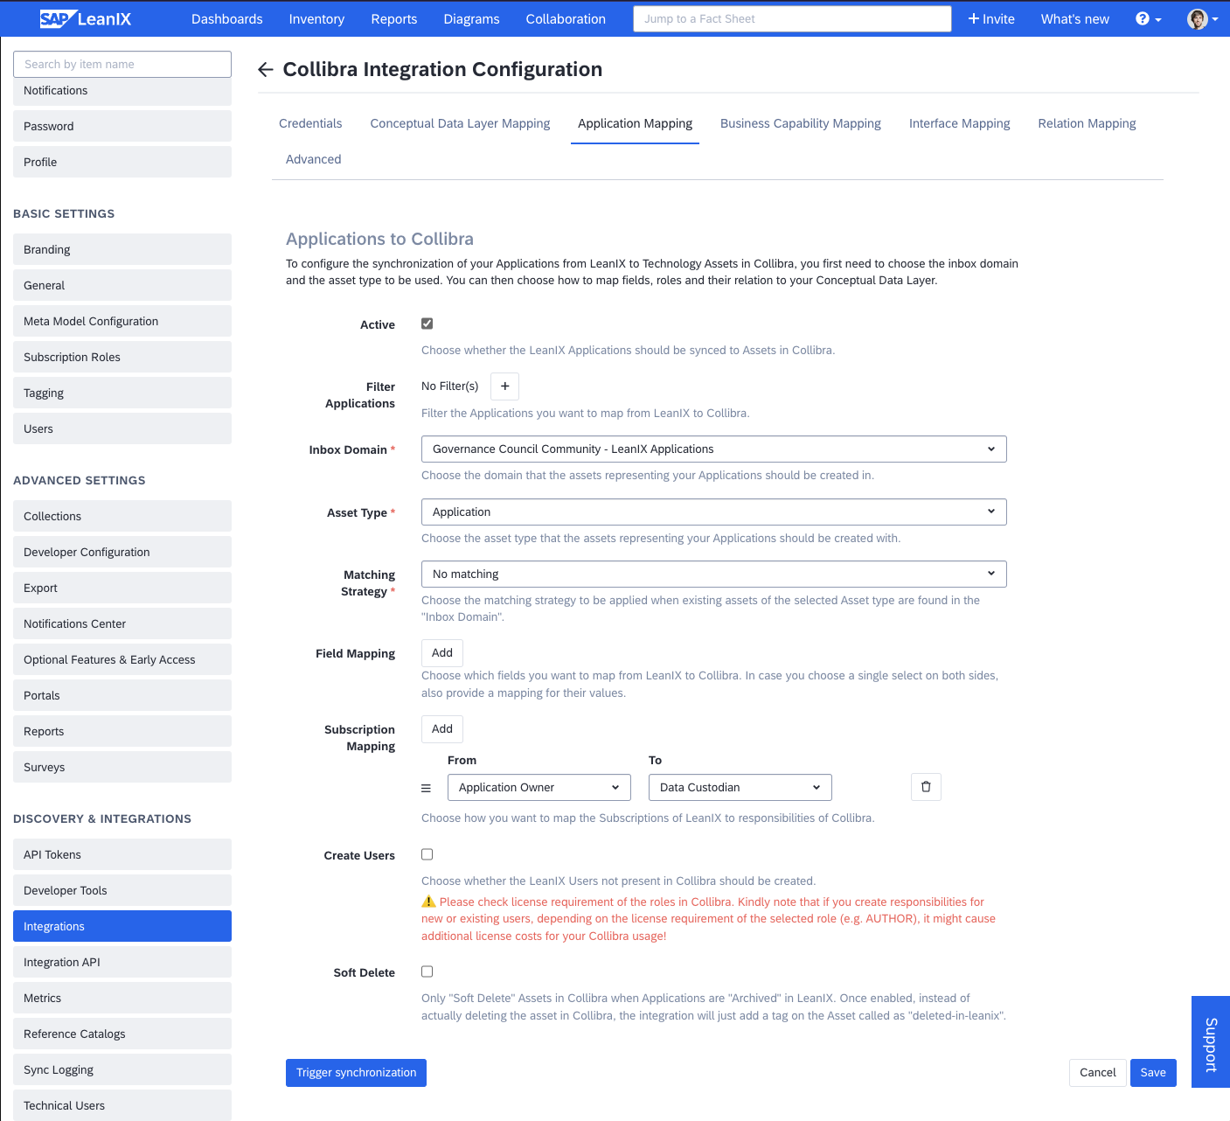Click Trigger synchronization button
The width and height of the screenshot is (1230, 1121).
point(356,1073)
